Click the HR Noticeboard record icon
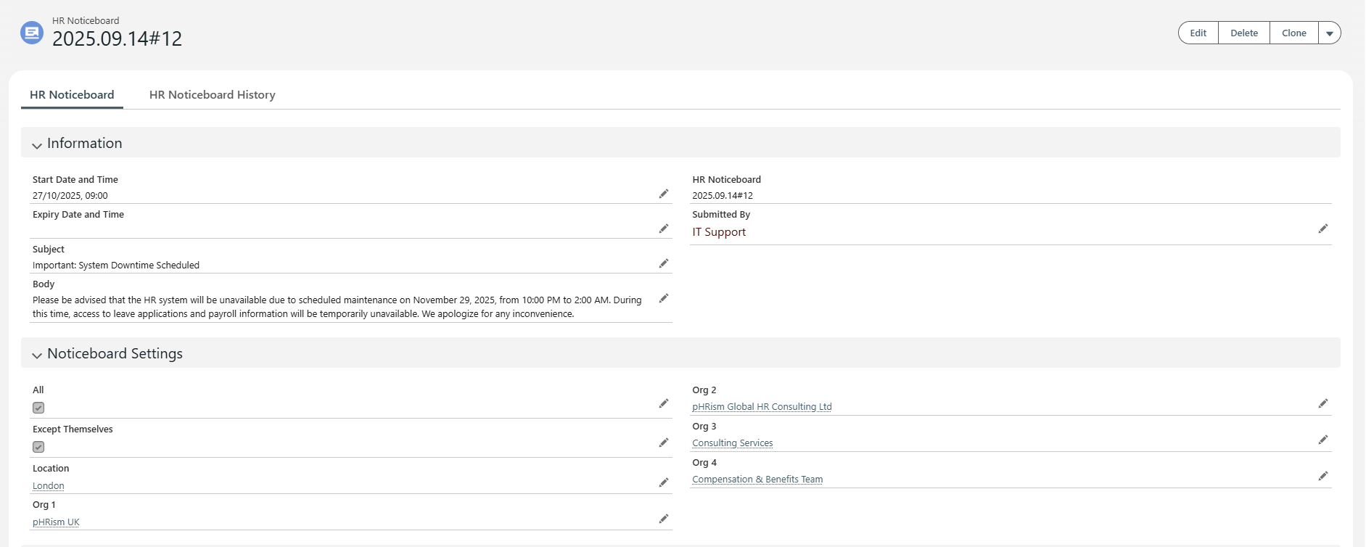This screenshot has width=1366, height=547. [x=32, y=33]
